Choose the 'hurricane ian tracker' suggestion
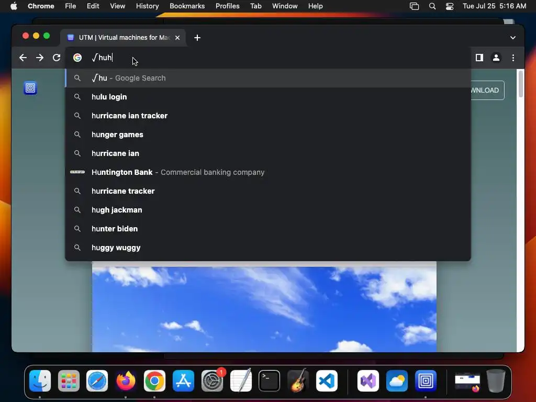 [268, 116]
